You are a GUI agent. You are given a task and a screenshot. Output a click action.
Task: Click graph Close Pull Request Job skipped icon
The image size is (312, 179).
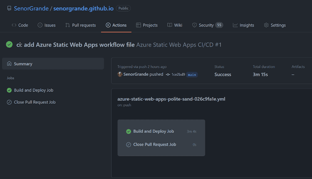(129, 145)
